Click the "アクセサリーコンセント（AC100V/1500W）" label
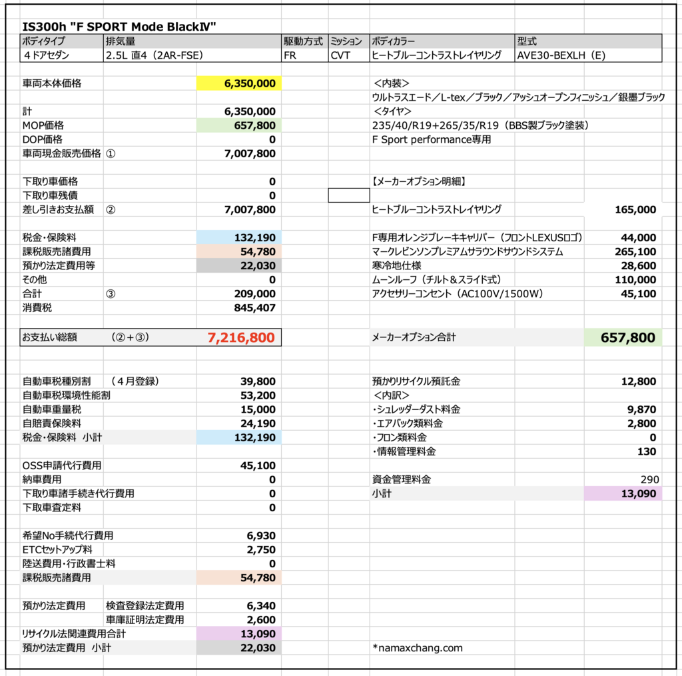 pos(458,294)
